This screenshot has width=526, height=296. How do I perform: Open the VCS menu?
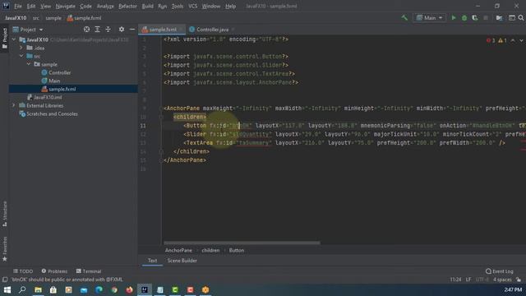192,6
